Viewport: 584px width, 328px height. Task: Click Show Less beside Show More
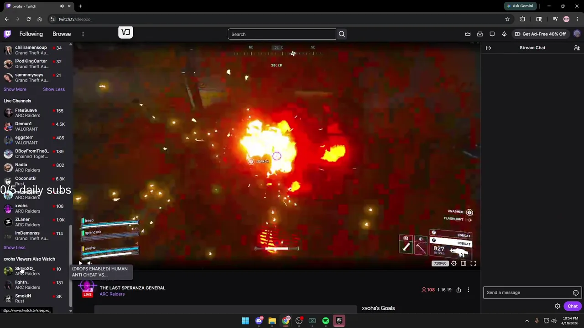click(x=54, y=89)
